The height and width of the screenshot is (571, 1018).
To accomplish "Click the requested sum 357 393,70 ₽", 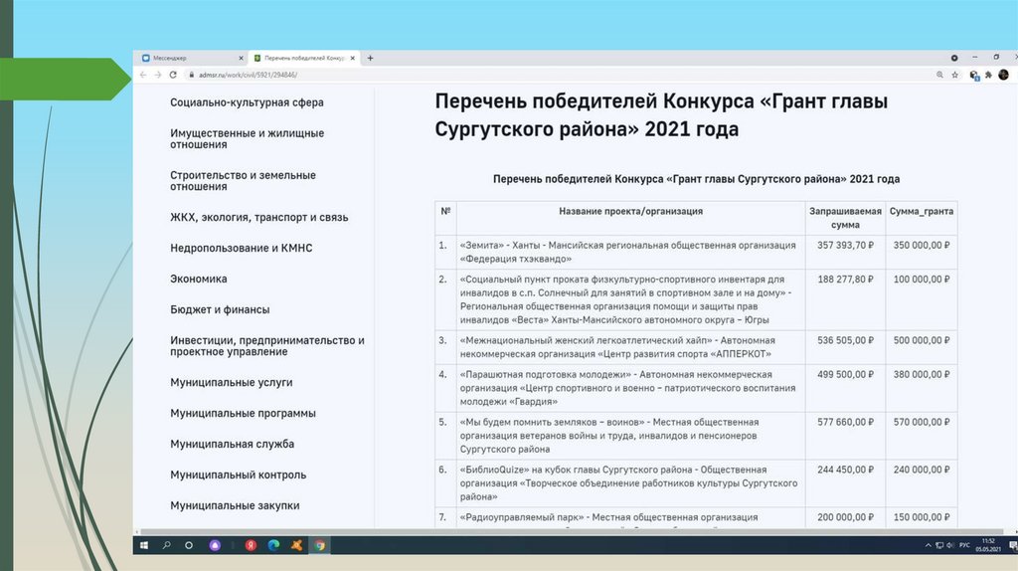I will pyautogui.click(x=845, y=245).
